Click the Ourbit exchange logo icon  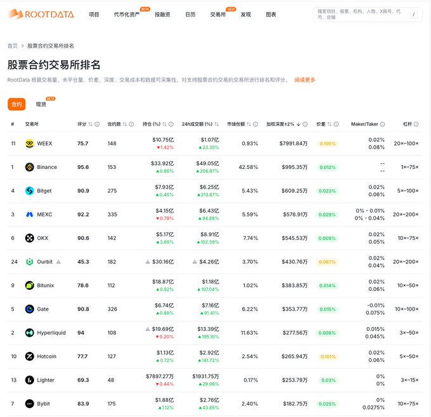pyautogui.click(x=29, y=262)
